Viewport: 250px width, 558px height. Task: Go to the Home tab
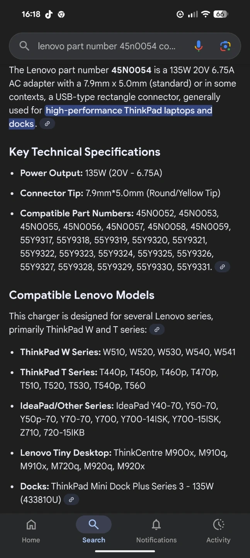click(x=31, y=531)
